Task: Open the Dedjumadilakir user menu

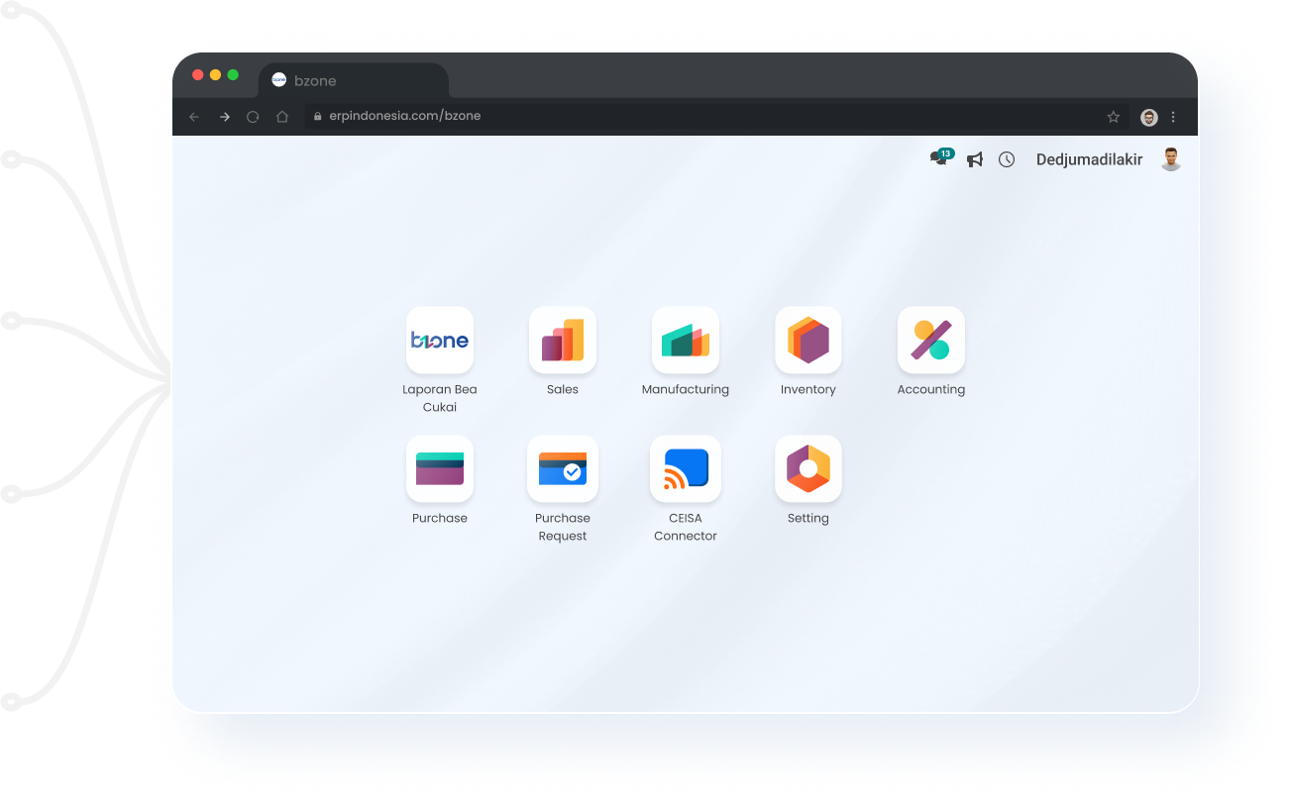Action: (x=1089, y=159)
